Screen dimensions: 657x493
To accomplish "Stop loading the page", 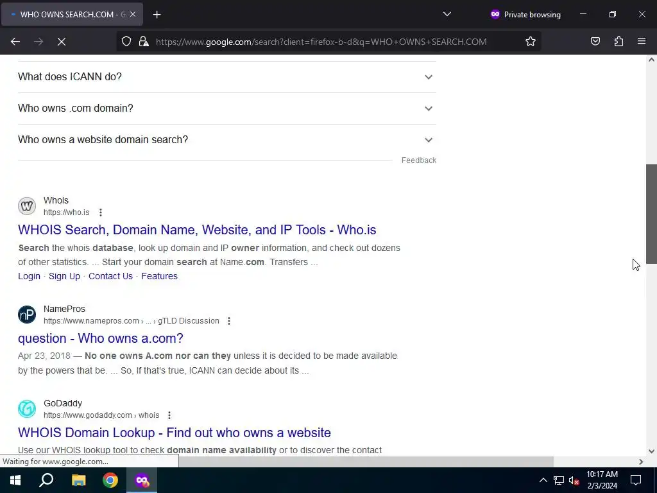I will [61, 42].
